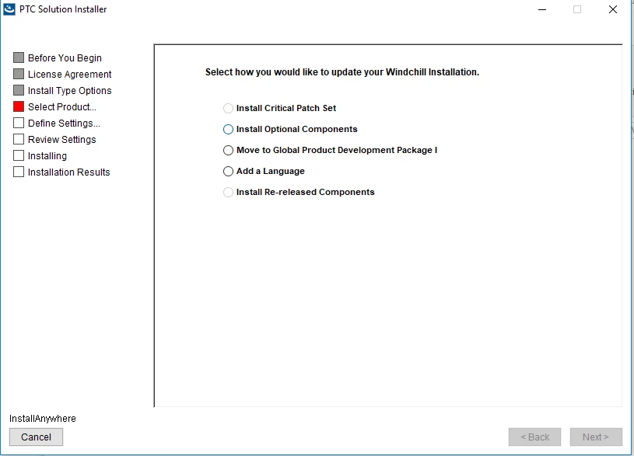This screenshot has height=456, width=634.
Task: Click the Cancel button
Action: point(36,437)
